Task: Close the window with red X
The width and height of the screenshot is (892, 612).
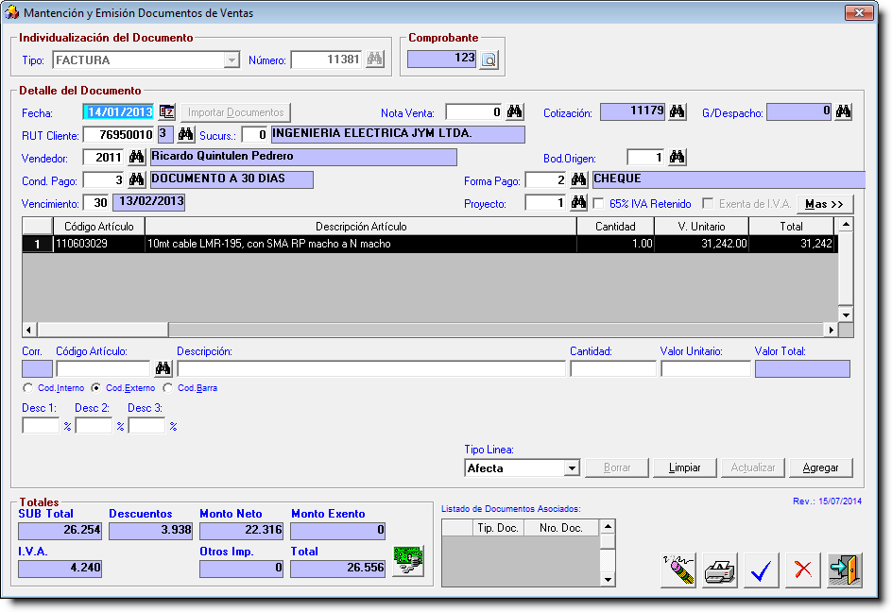Action: [x=859, y=12]
